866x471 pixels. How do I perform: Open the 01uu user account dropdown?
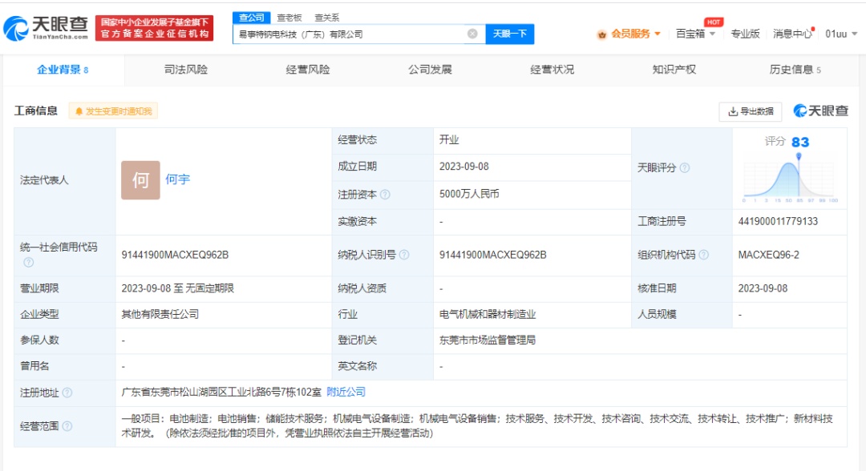pyautogui.click(x=841, y=34)
